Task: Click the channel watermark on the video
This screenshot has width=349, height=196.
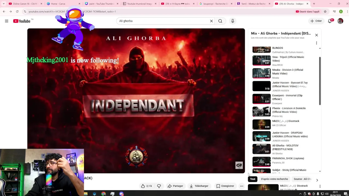Action: 239,165
